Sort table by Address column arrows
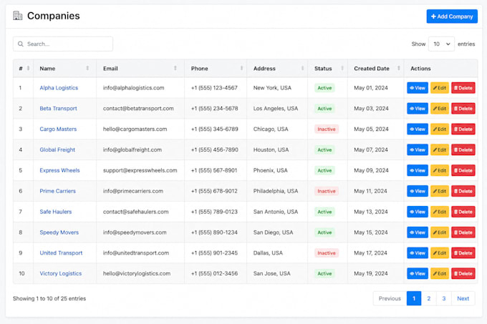487x324 pixels. tap(302, 68)
